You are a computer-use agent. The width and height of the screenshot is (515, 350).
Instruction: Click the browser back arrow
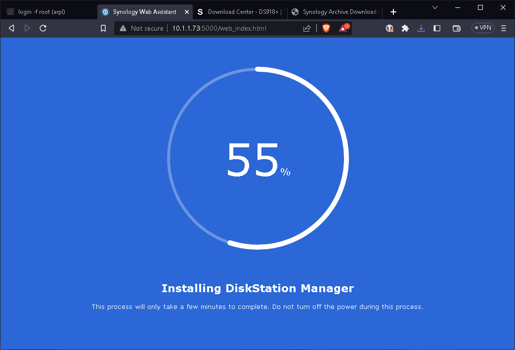click(11, 28)
